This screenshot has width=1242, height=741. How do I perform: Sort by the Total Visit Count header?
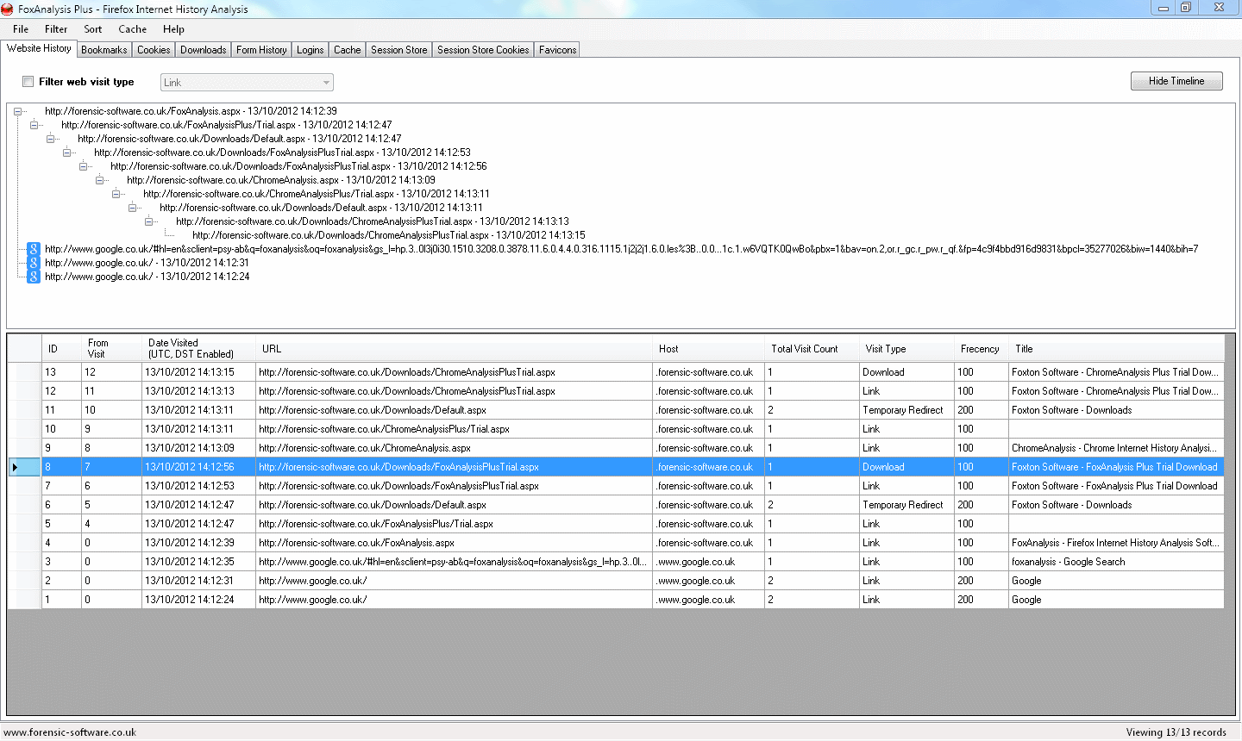[x=812, y=349]
